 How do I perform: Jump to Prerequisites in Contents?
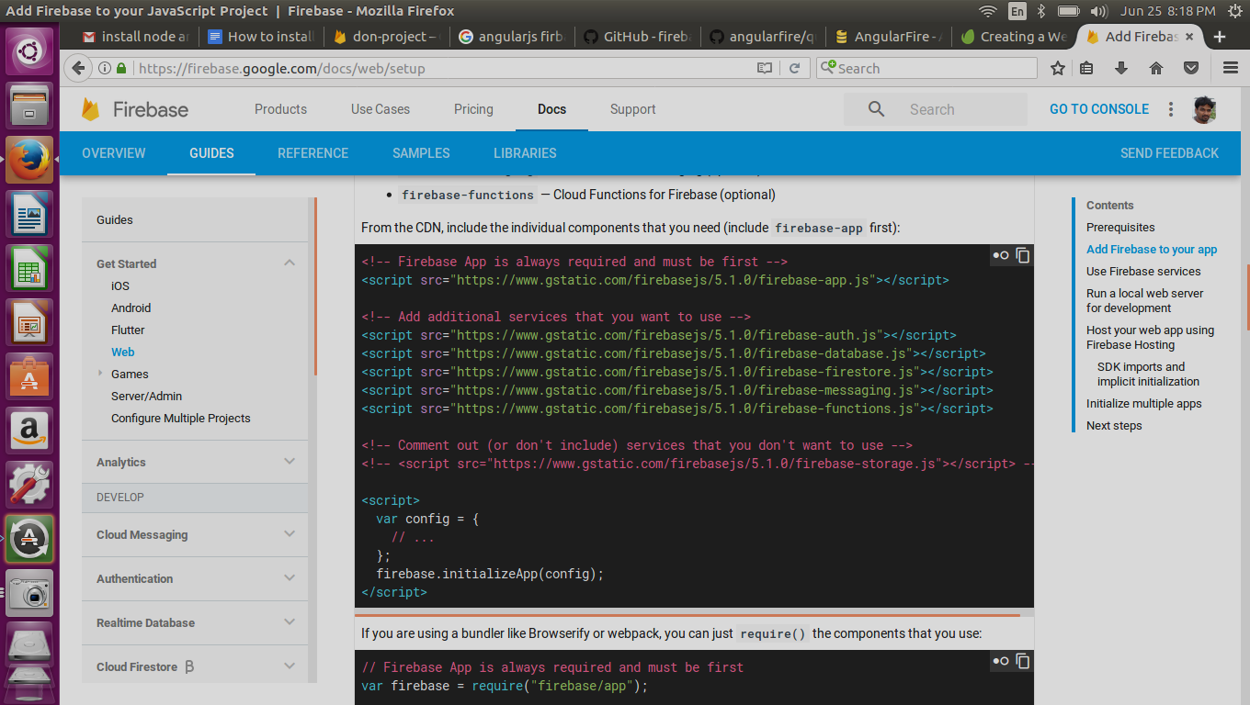(x=1120, y=228)
